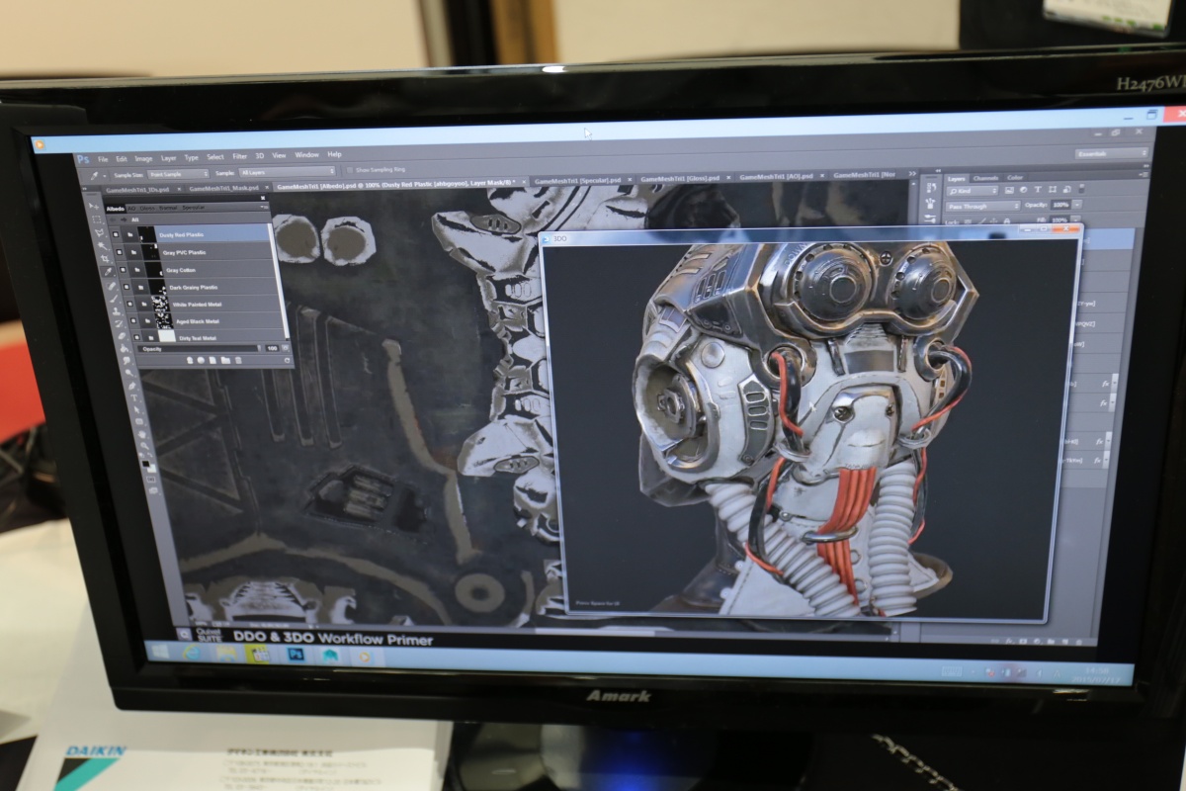The width and height of the screenshot is (1186, 791).
Task: Select the Eraser tool
Action: (x=122, y=336)
